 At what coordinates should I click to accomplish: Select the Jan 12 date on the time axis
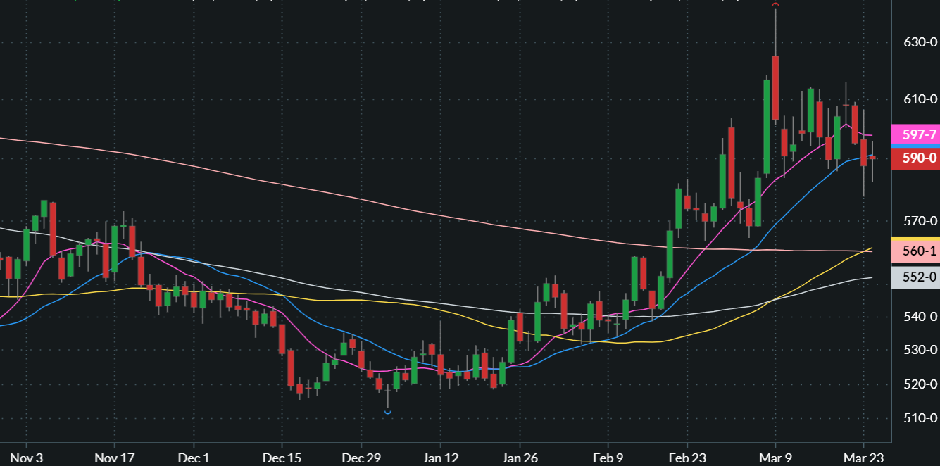(x=440, y=457)
